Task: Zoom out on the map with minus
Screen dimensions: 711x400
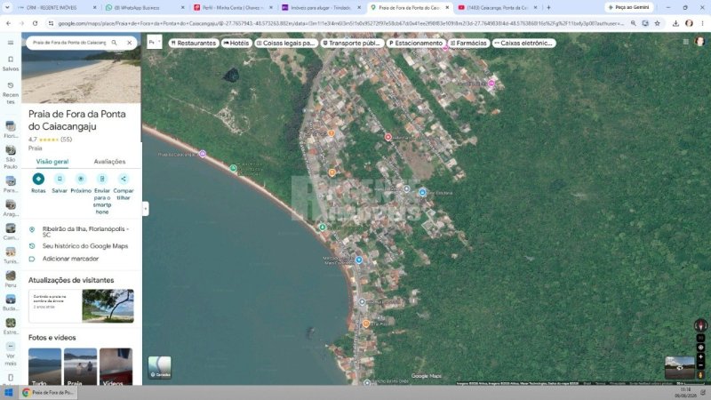Action: coord(700,365)
